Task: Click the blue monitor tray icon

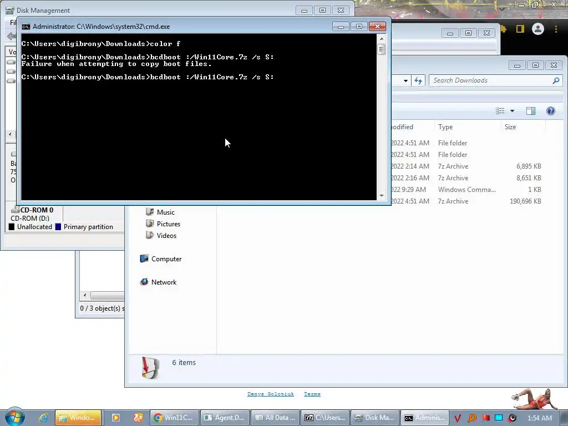Action: tap(499, 418)
